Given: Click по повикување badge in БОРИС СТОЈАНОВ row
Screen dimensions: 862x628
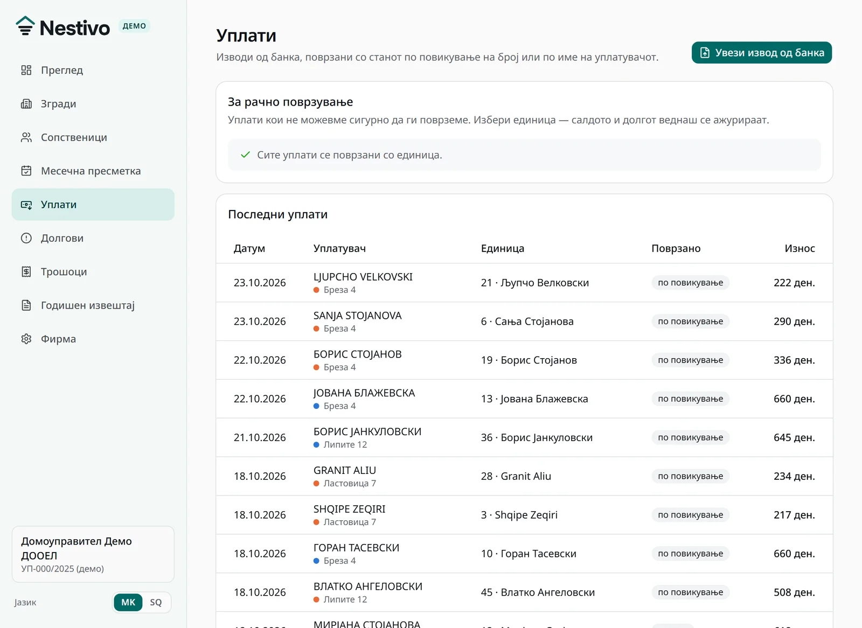Looking at the screenshot, I should pos(690,360).
